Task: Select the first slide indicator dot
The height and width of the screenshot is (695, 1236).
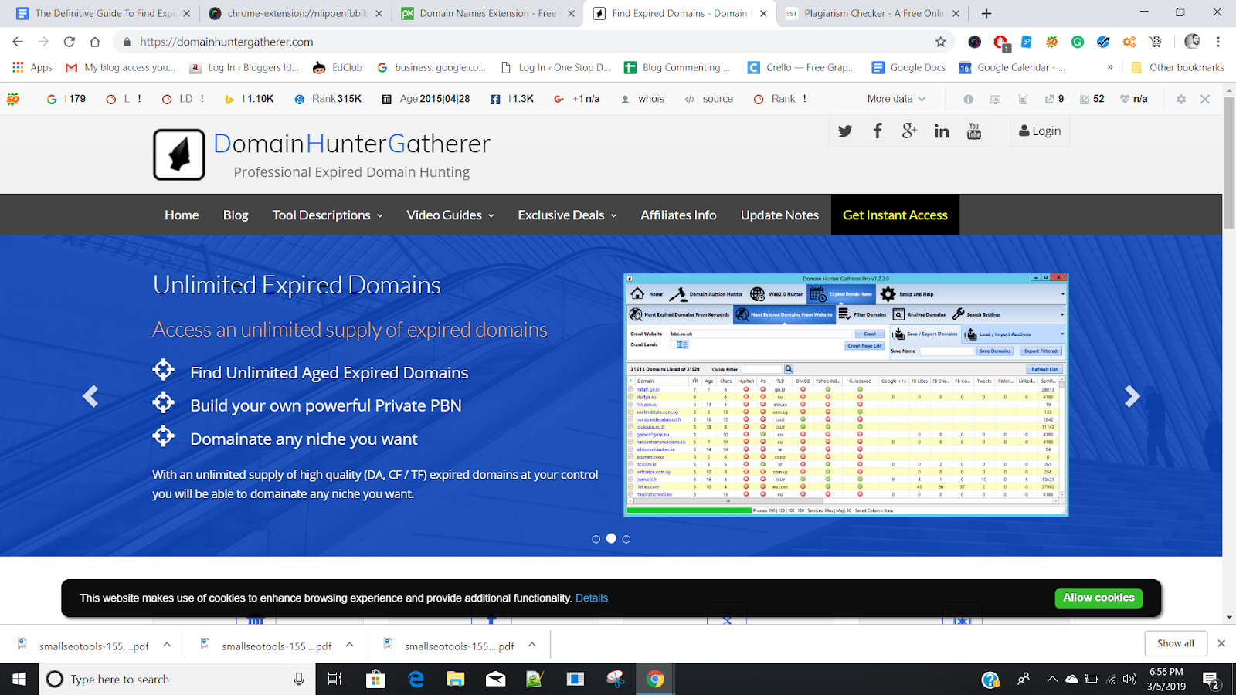Action: tap(596, 539)
